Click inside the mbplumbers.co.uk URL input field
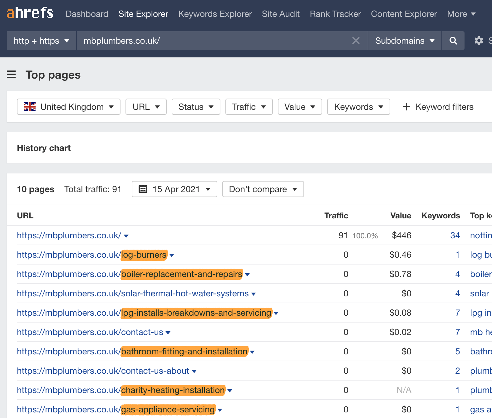 click(212, 41)
